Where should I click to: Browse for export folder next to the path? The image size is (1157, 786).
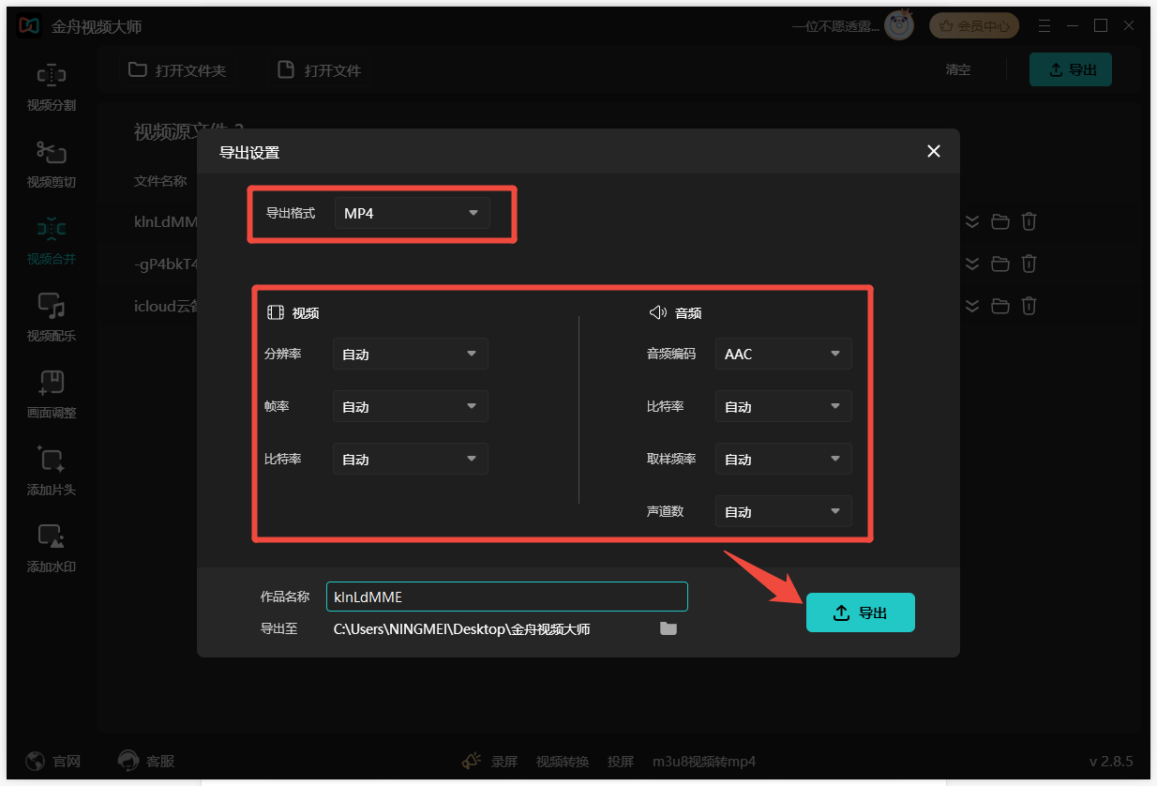coord(669,628)
